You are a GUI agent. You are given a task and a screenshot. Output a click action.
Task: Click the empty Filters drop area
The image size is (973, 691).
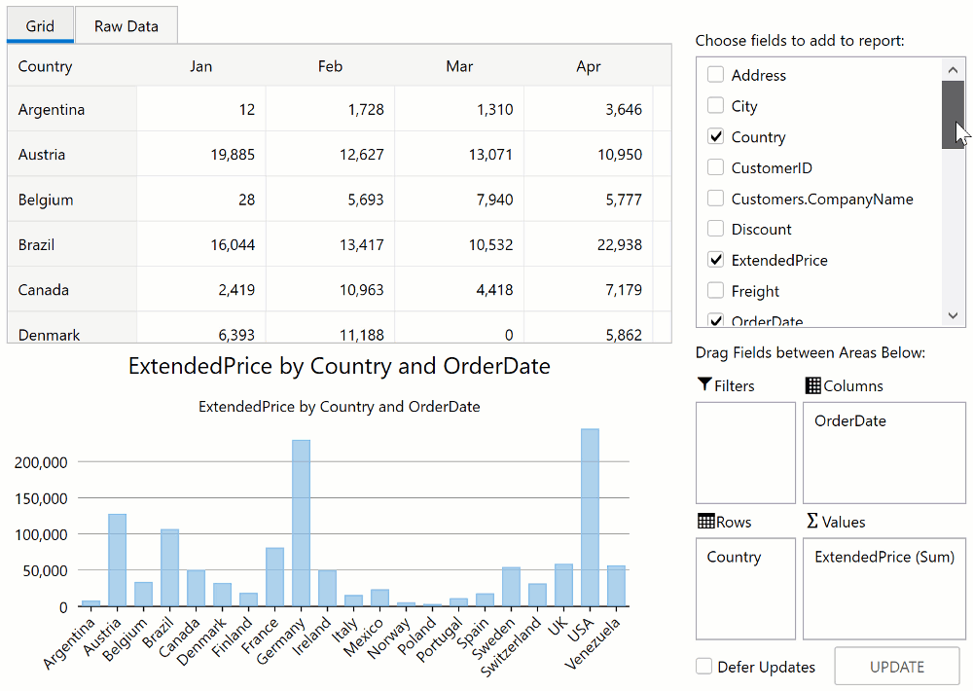click(745, 453)
